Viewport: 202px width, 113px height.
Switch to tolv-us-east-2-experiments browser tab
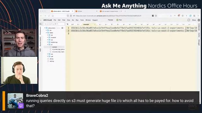coord(111,11)
